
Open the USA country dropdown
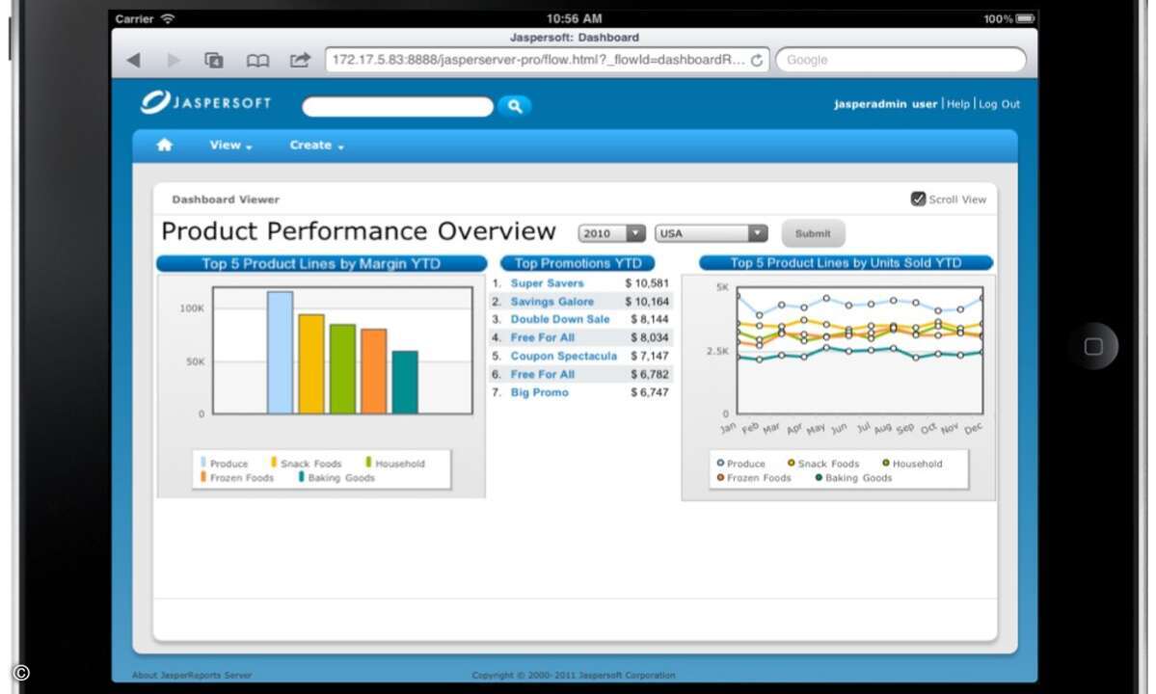coord(711,233)
